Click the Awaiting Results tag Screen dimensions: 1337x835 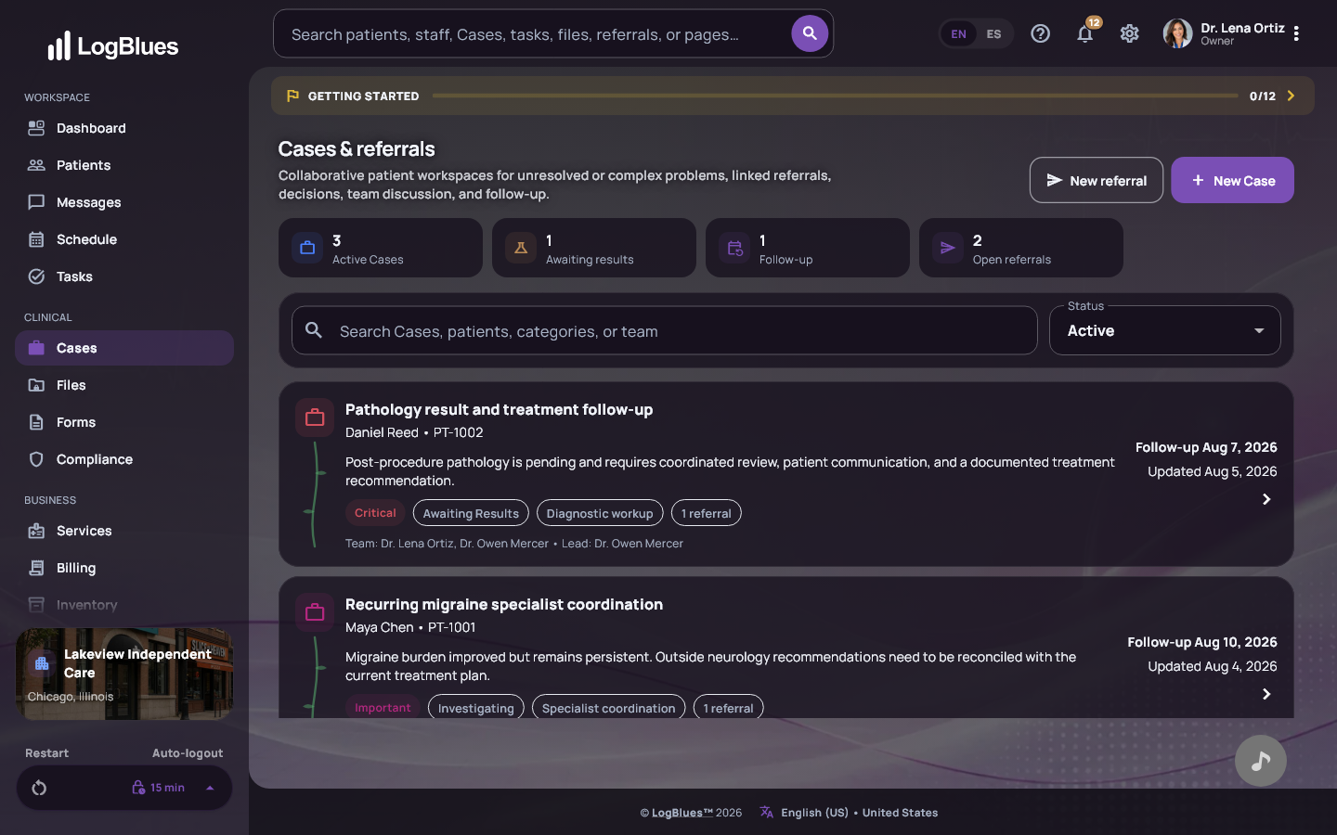click(471, 513)
